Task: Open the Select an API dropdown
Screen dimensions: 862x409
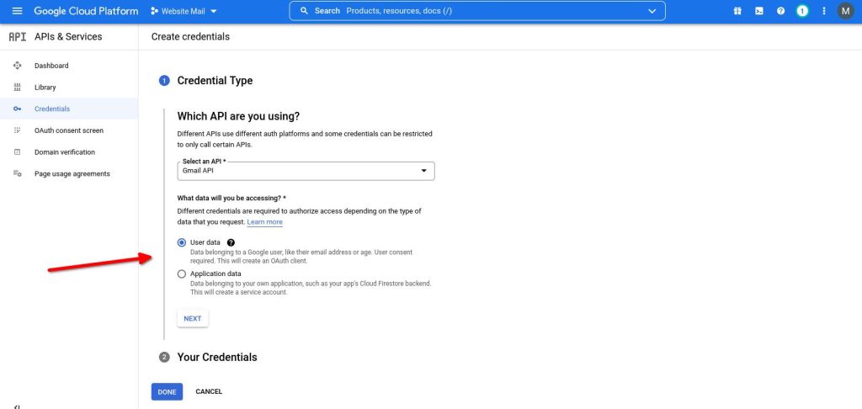Action: point(306,171)
